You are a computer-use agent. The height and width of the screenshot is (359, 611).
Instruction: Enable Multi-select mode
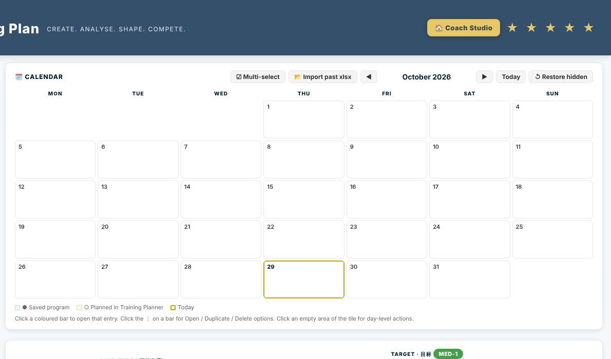258,77
